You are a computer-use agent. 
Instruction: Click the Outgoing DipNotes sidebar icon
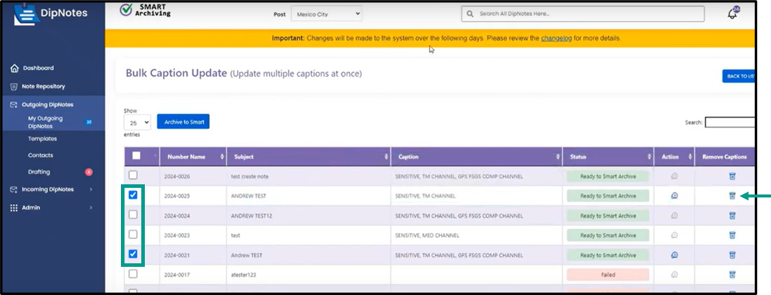point(14,105)
